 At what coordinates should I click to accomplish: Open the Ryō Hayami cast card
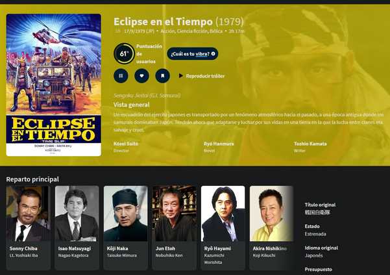(x=223, y=228)
